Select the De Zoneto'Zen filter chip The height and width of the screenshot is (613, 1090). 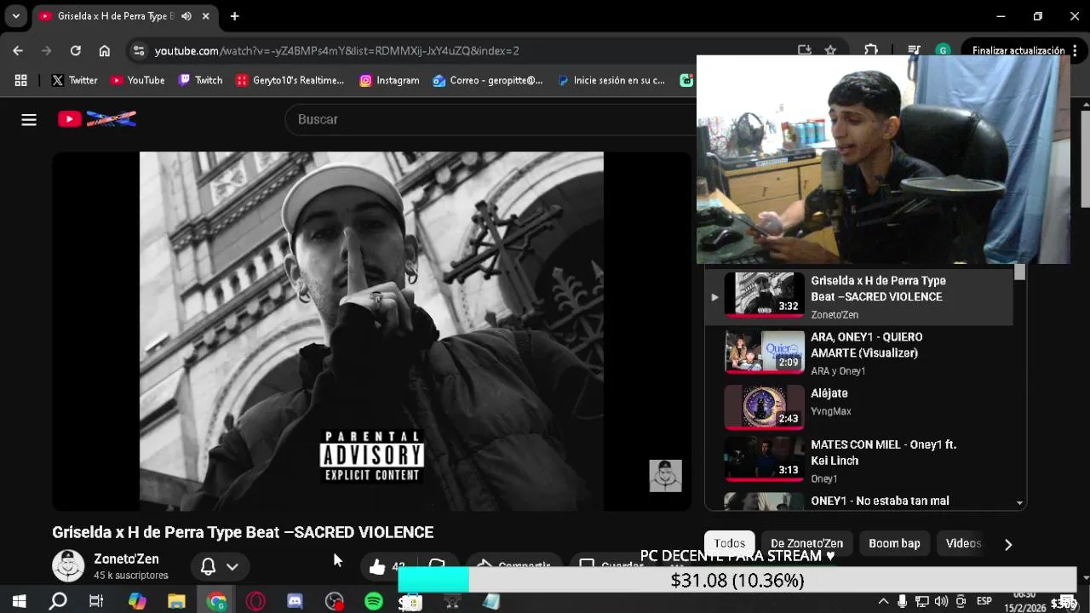pos(806,543)
